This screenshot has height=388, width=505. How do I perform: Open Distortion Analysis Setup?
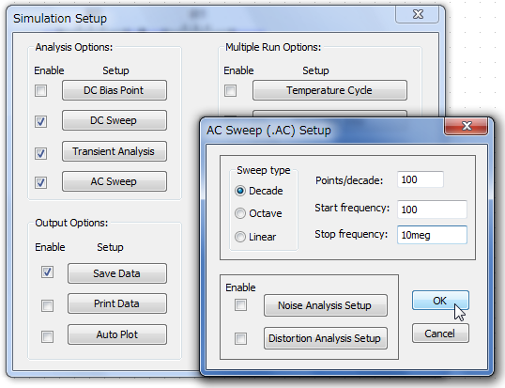[x=326, y=338]
